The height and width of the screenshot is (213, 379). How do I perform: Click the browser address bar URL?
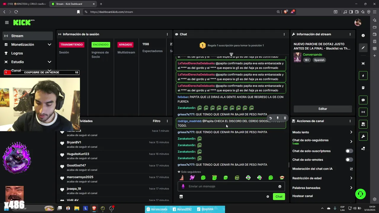112,12
